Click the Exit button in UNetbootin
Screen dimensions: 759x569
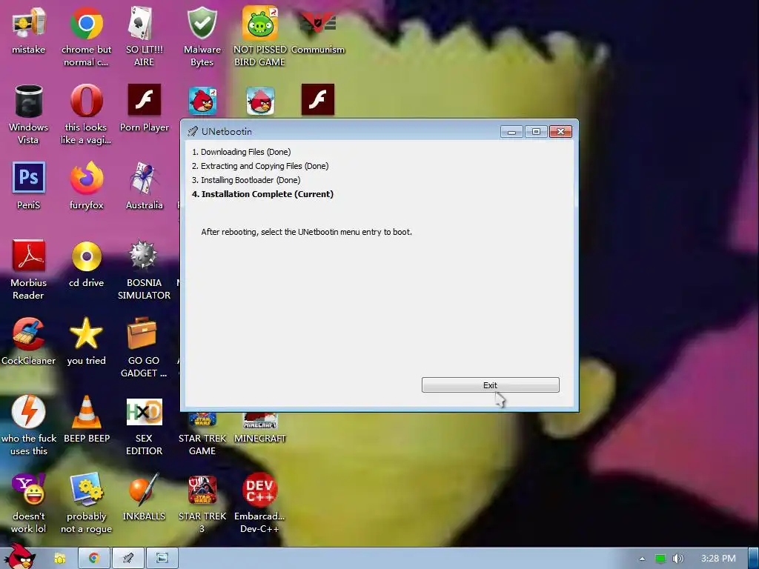(491, 385)
